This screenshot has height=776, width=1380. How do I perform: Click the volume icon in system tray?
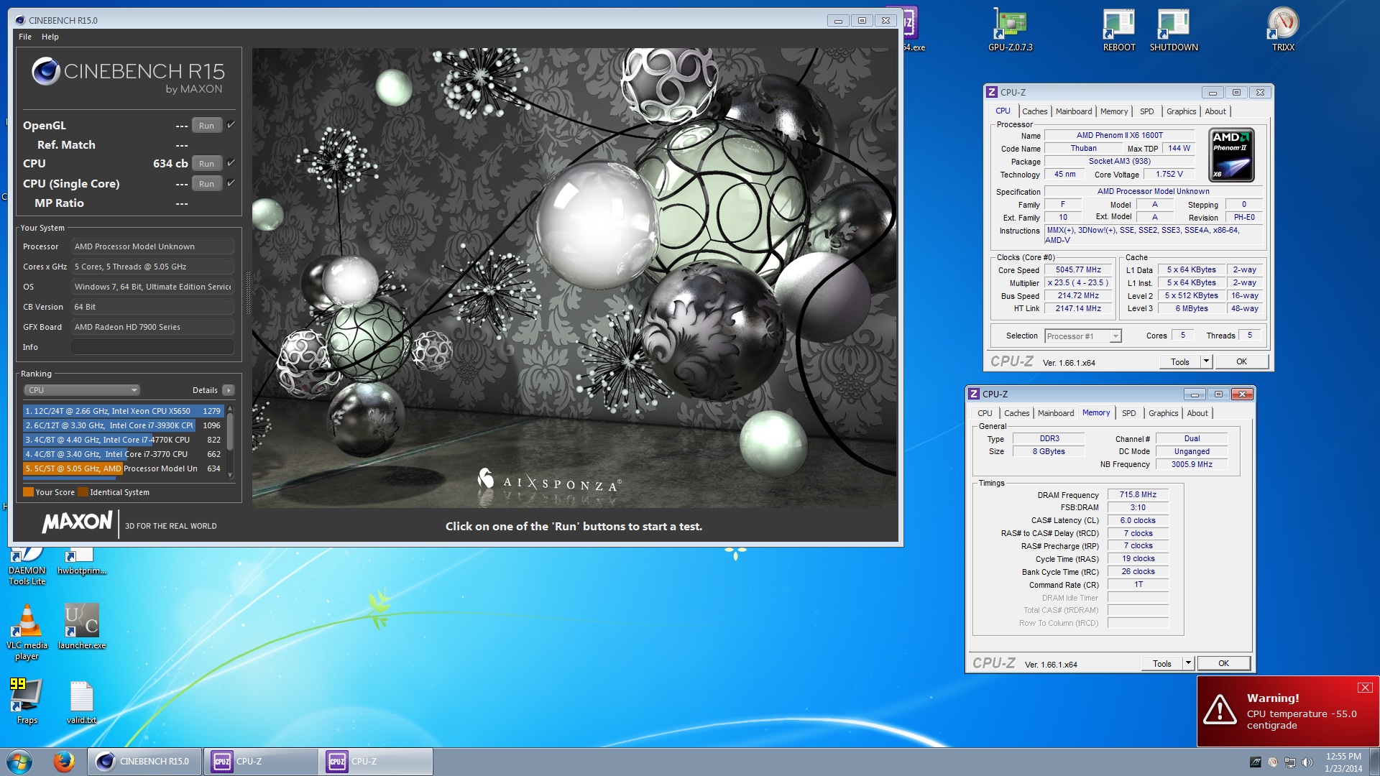point(1307,762)
